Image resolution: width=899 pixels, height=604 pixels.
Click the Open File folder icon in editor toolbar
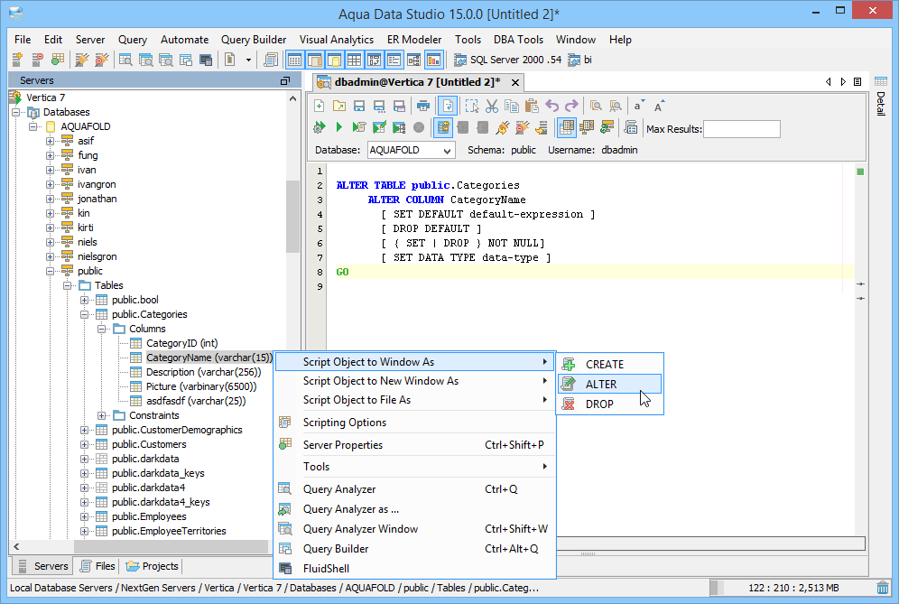pyautogui.click(x=339, y=107)
